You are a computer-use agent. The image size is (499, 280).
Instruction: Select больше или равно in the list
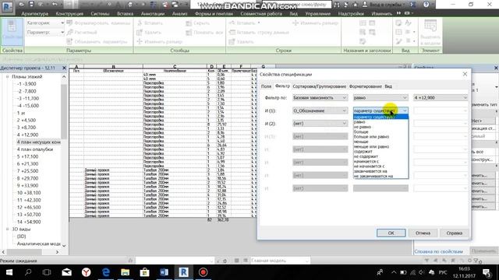tap(371, 137)
